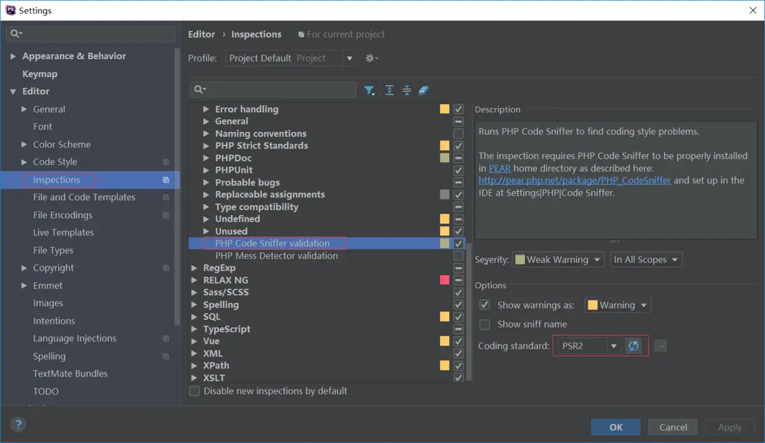The width and height of the screenshot is (765, 443).
Task: Click the ellipsis button beside coding standard
Action: point(661,346)
